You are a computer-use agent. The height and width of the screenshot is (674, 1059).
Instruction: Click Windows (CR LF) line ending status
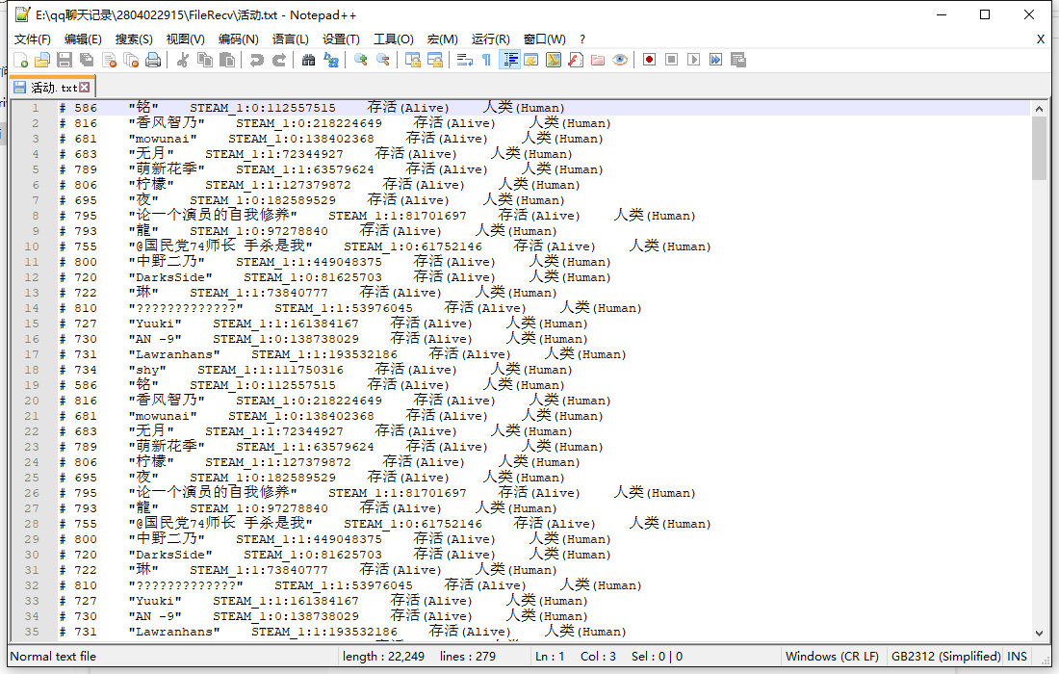point(832,657)
